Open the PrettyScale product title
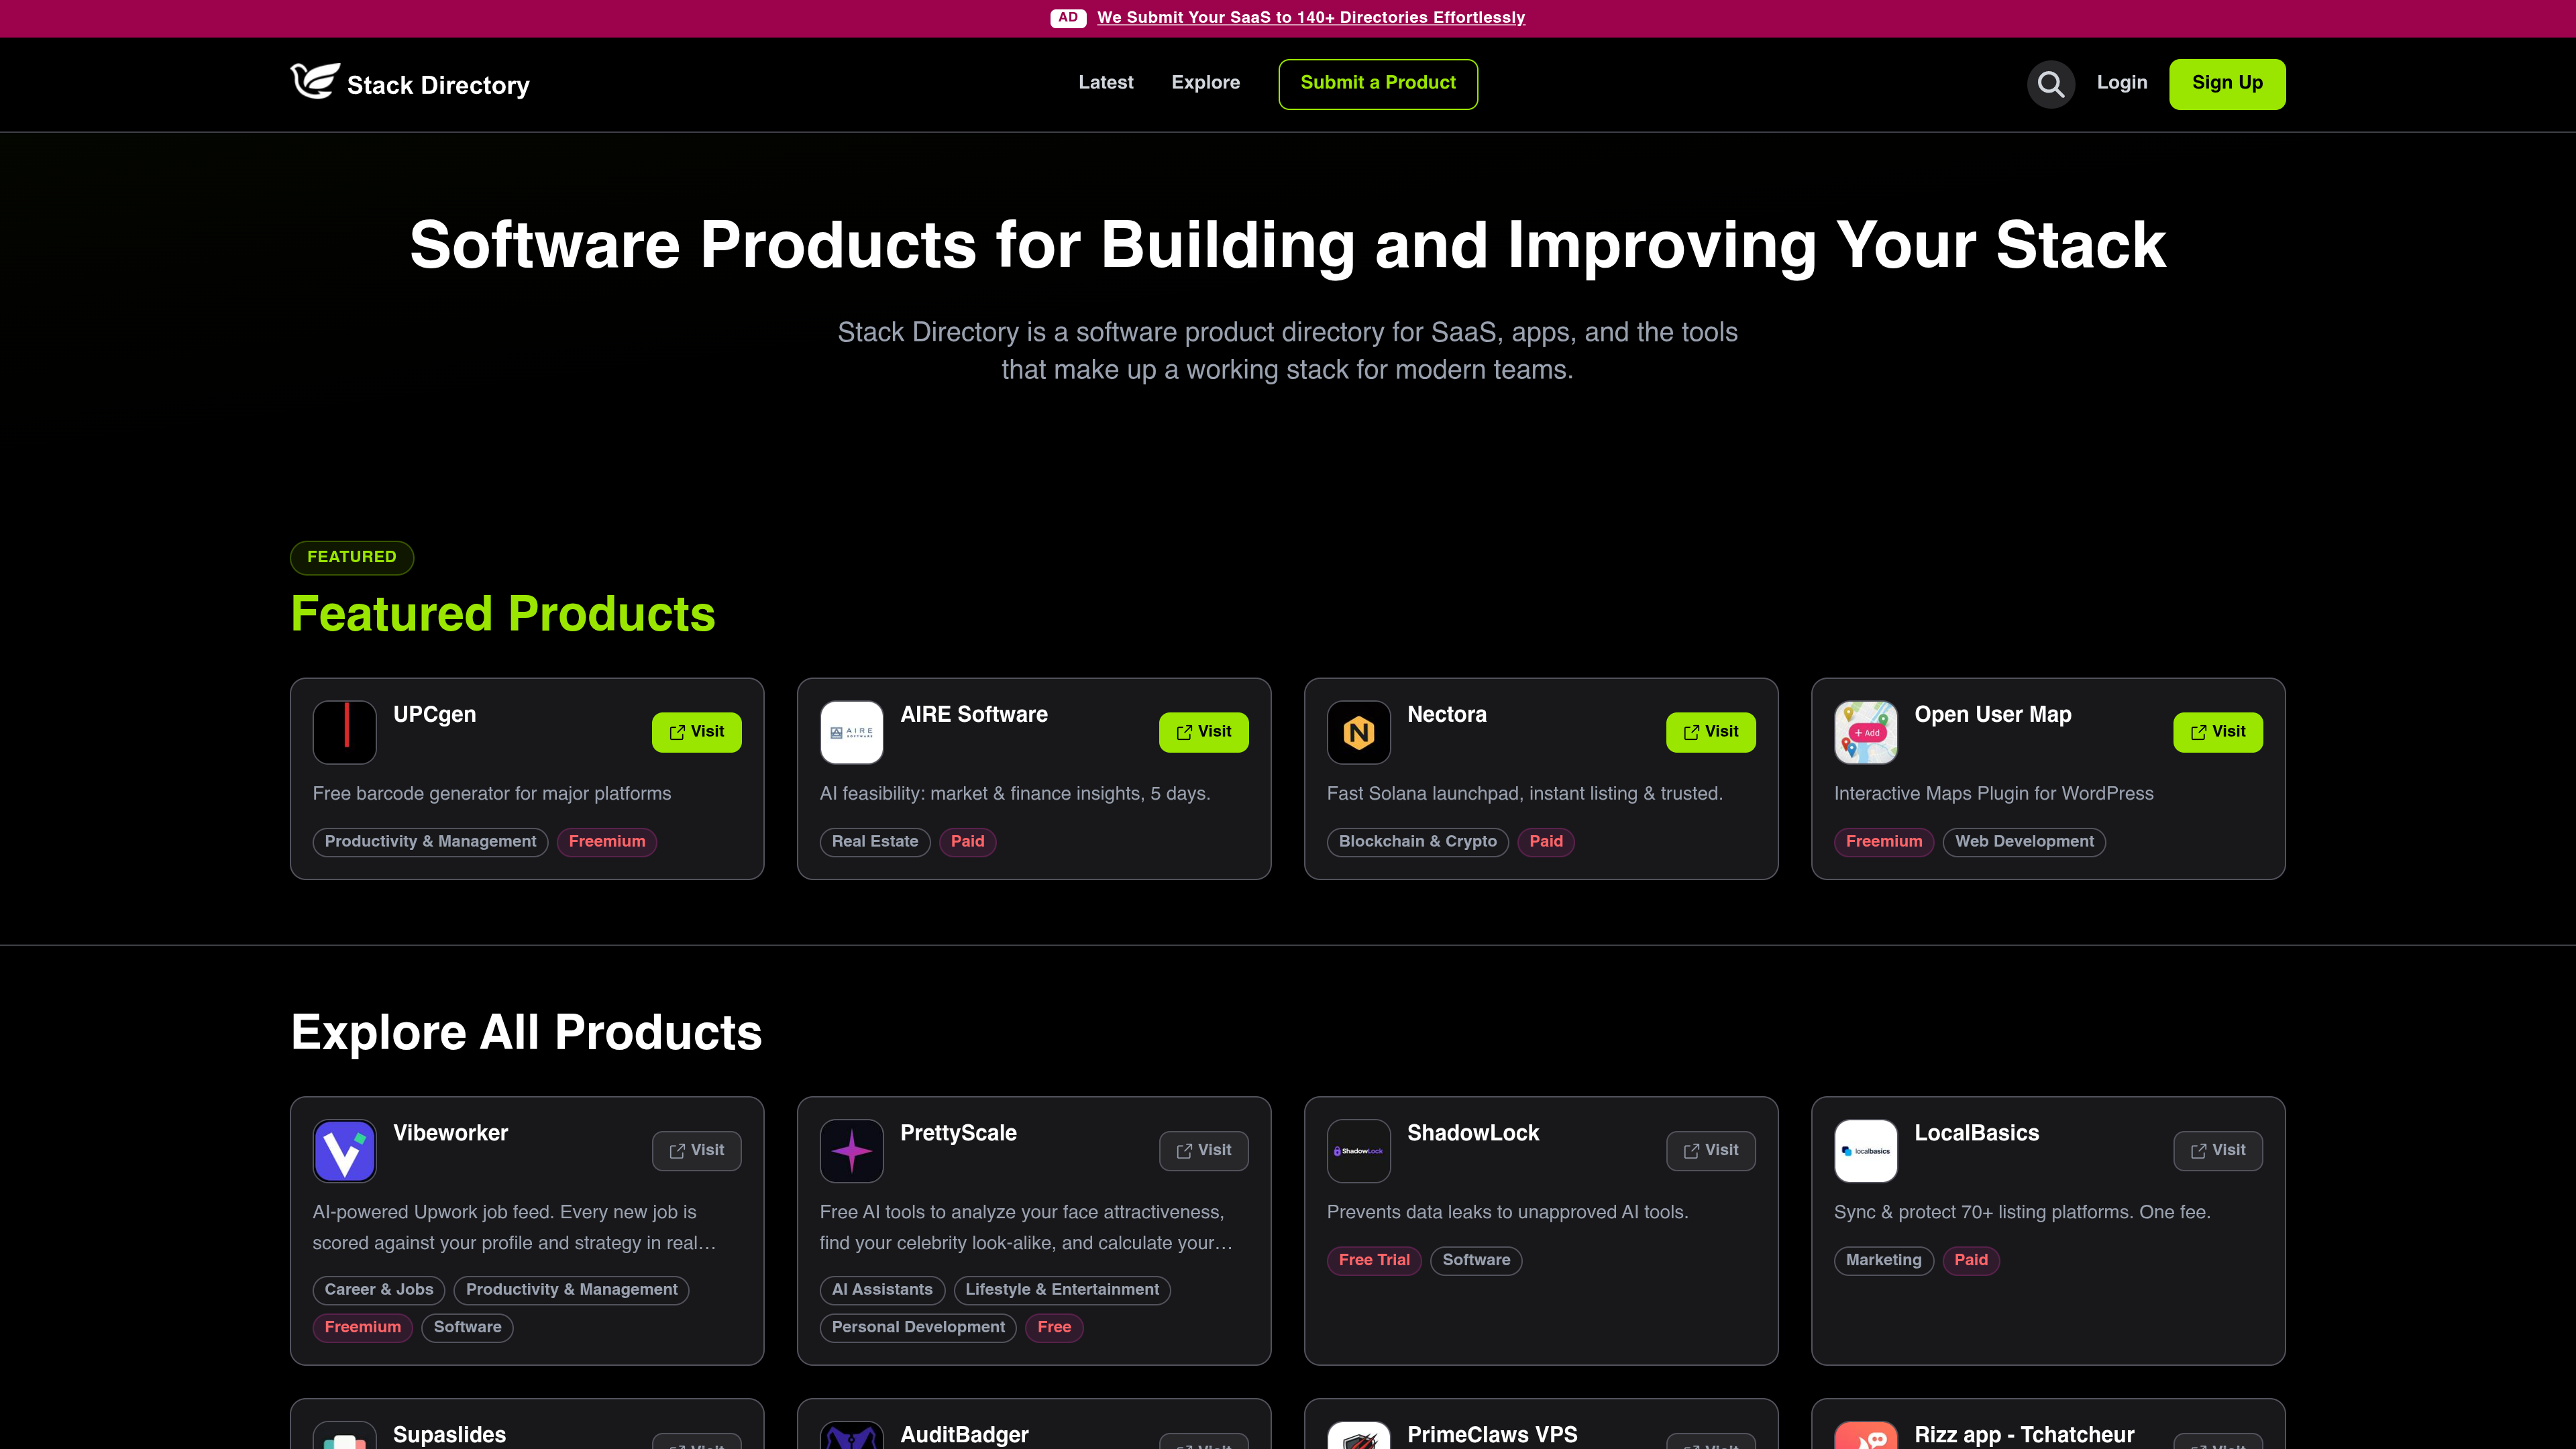Image resolution: width=2576 pixels, height=1449 pixels. click(x=958, y=1133)
